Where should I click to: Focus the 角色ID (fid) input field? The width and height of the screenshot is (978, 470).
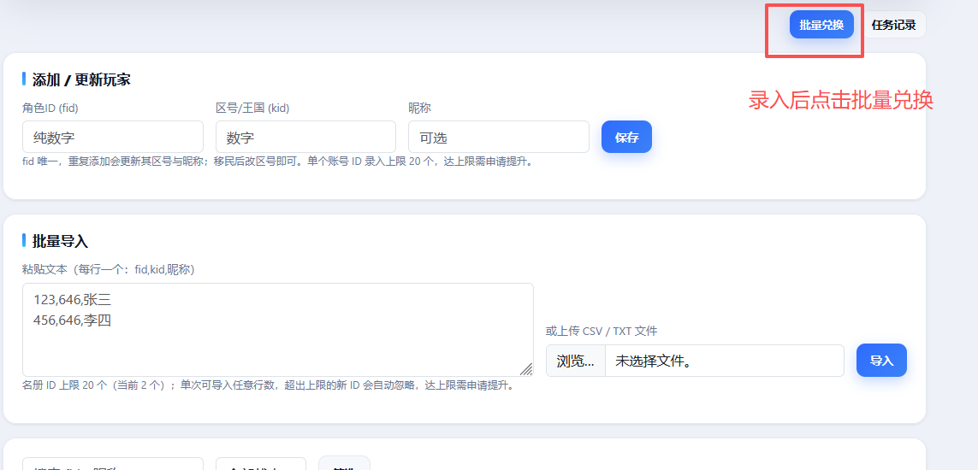pos(113,137)
